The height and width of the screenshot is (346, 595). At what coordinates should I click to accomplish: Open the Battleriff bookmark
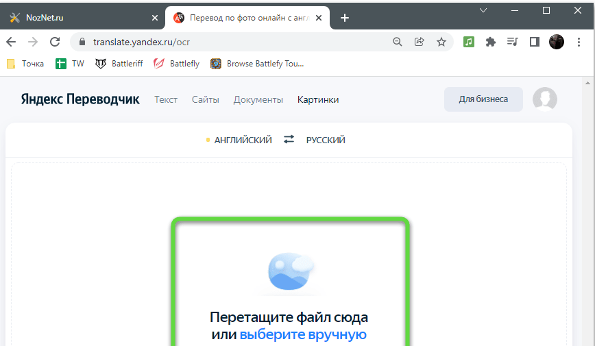point(119,64)
